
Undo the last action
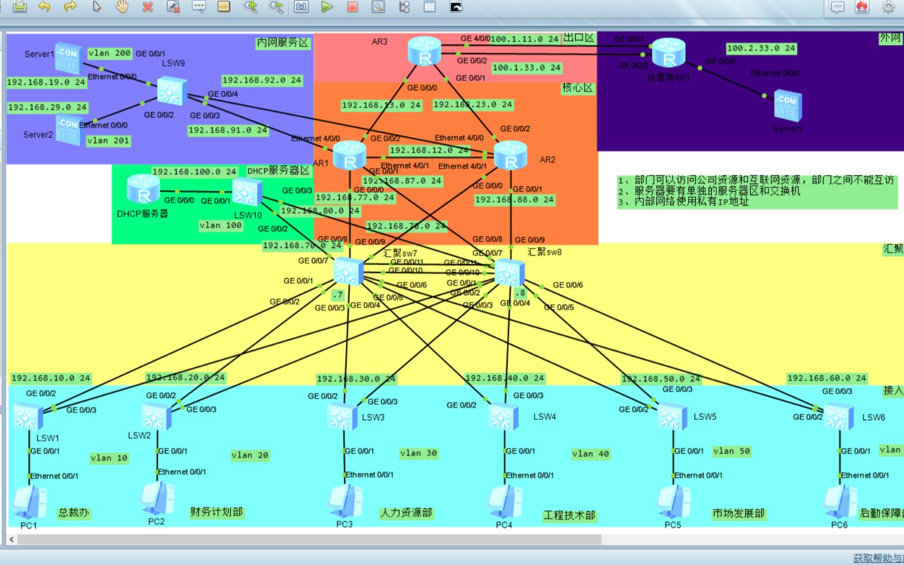coord(44,7)
